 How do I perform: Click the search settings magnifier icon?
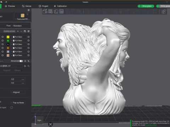pos(28,66)
